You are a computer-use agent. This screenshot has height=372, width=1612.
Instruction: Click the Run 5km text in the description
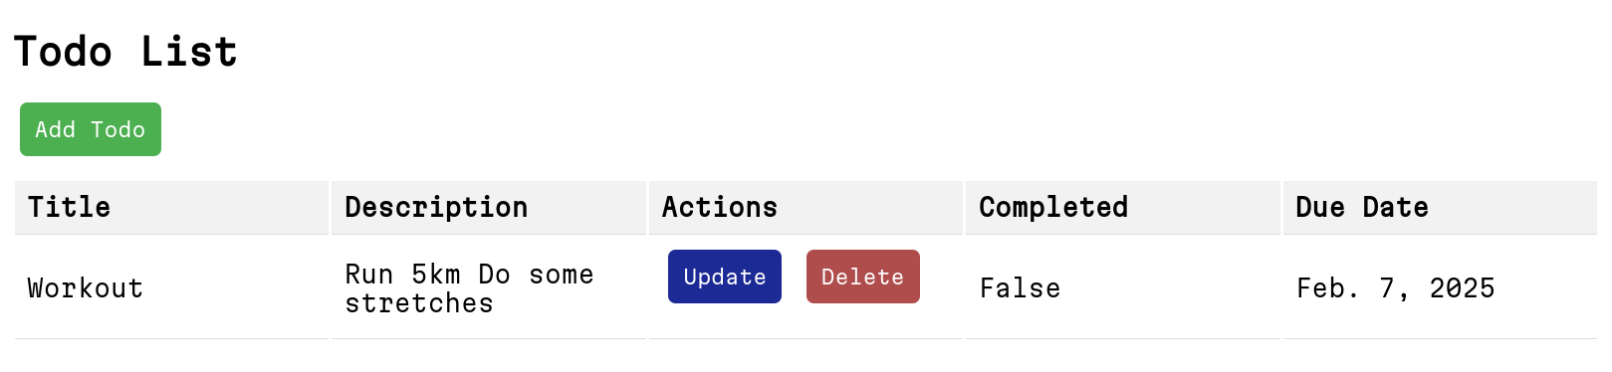click(x=403, y=275)
